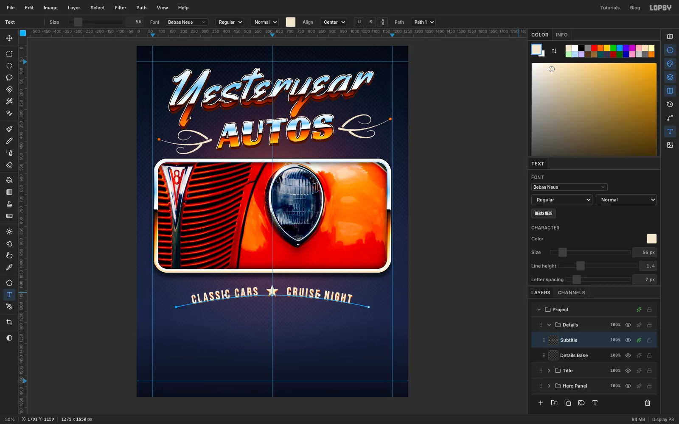679x424 pixels.
Task: Open the Layer menu
Action: pyautogui.click(x=74, y=8)
